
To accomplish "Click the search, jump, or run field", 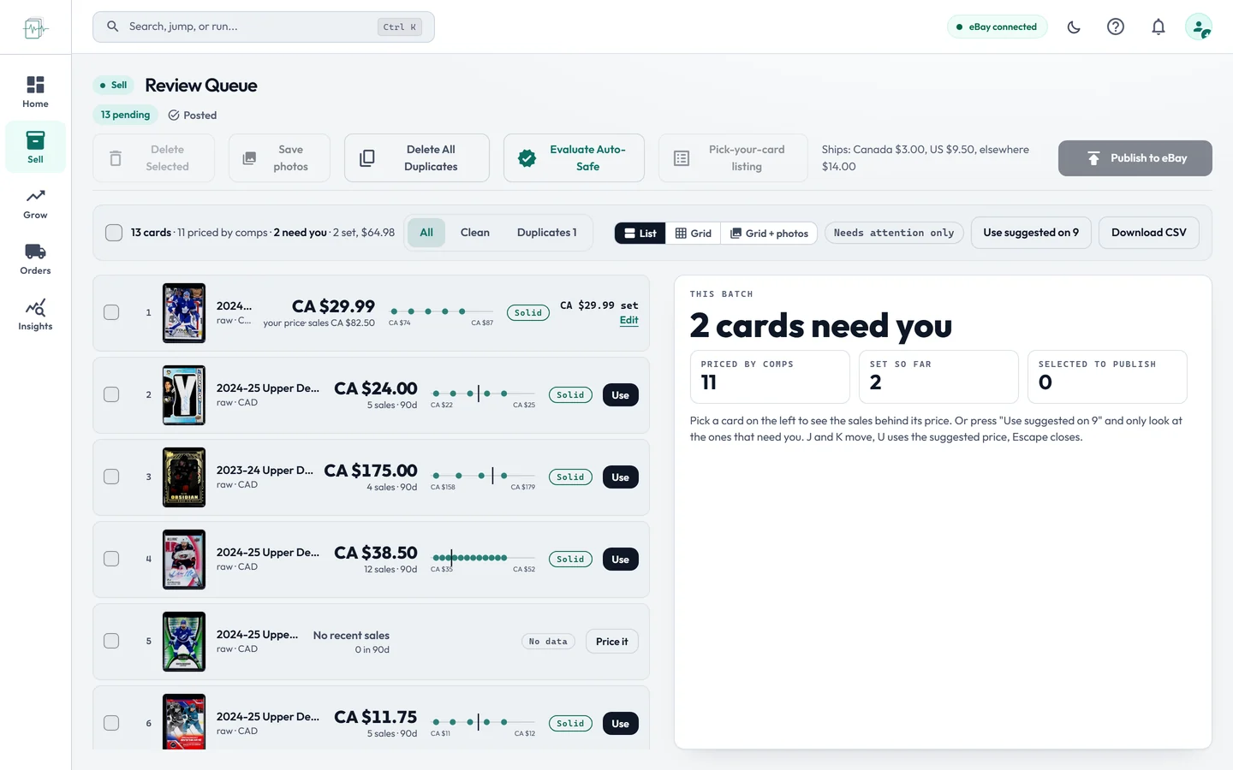I will point(264,27).
